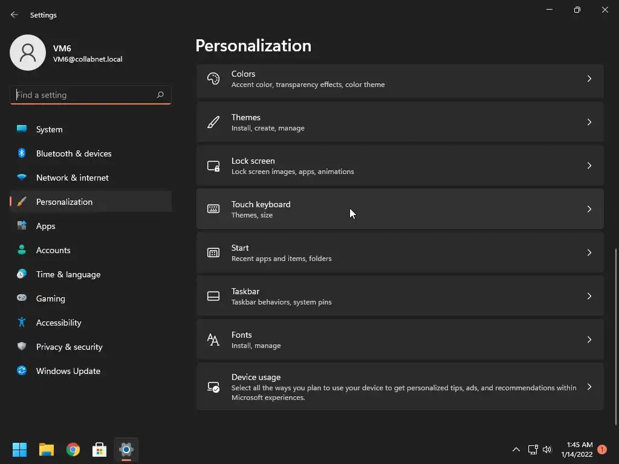The width and height of the screenshot is (619, 464).
Task: Click the Windows Update sidebar icon
Action: pyautogui.click(x=22, y=371)
